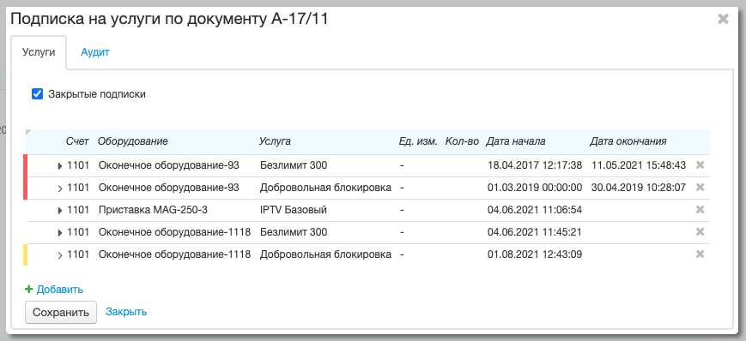The width and height of the screenshot is (746, 341).
Task: Uncheck the Закрытые подписки checkbox
Action: pyautogui.click(x=37, y=94)
